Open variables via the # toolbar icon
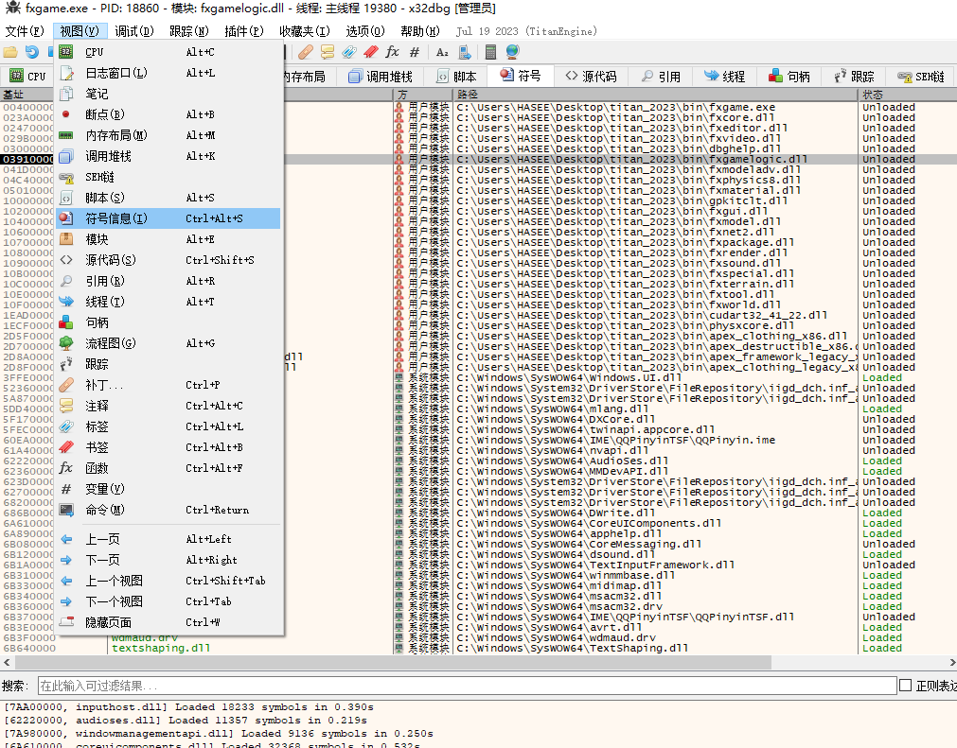The image size is (957, 748). [x=415, y=52]
